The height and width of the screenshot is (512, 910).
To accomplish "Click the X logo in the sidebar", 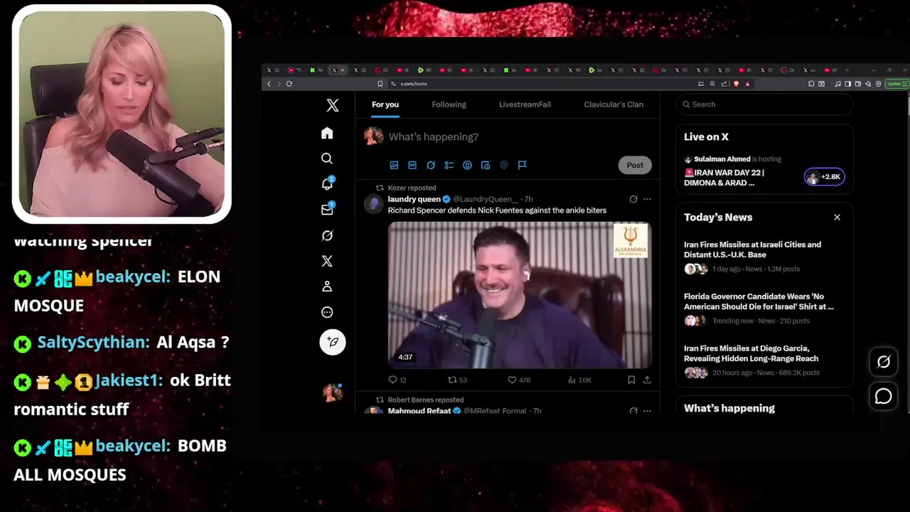I will tap(332, 106).
